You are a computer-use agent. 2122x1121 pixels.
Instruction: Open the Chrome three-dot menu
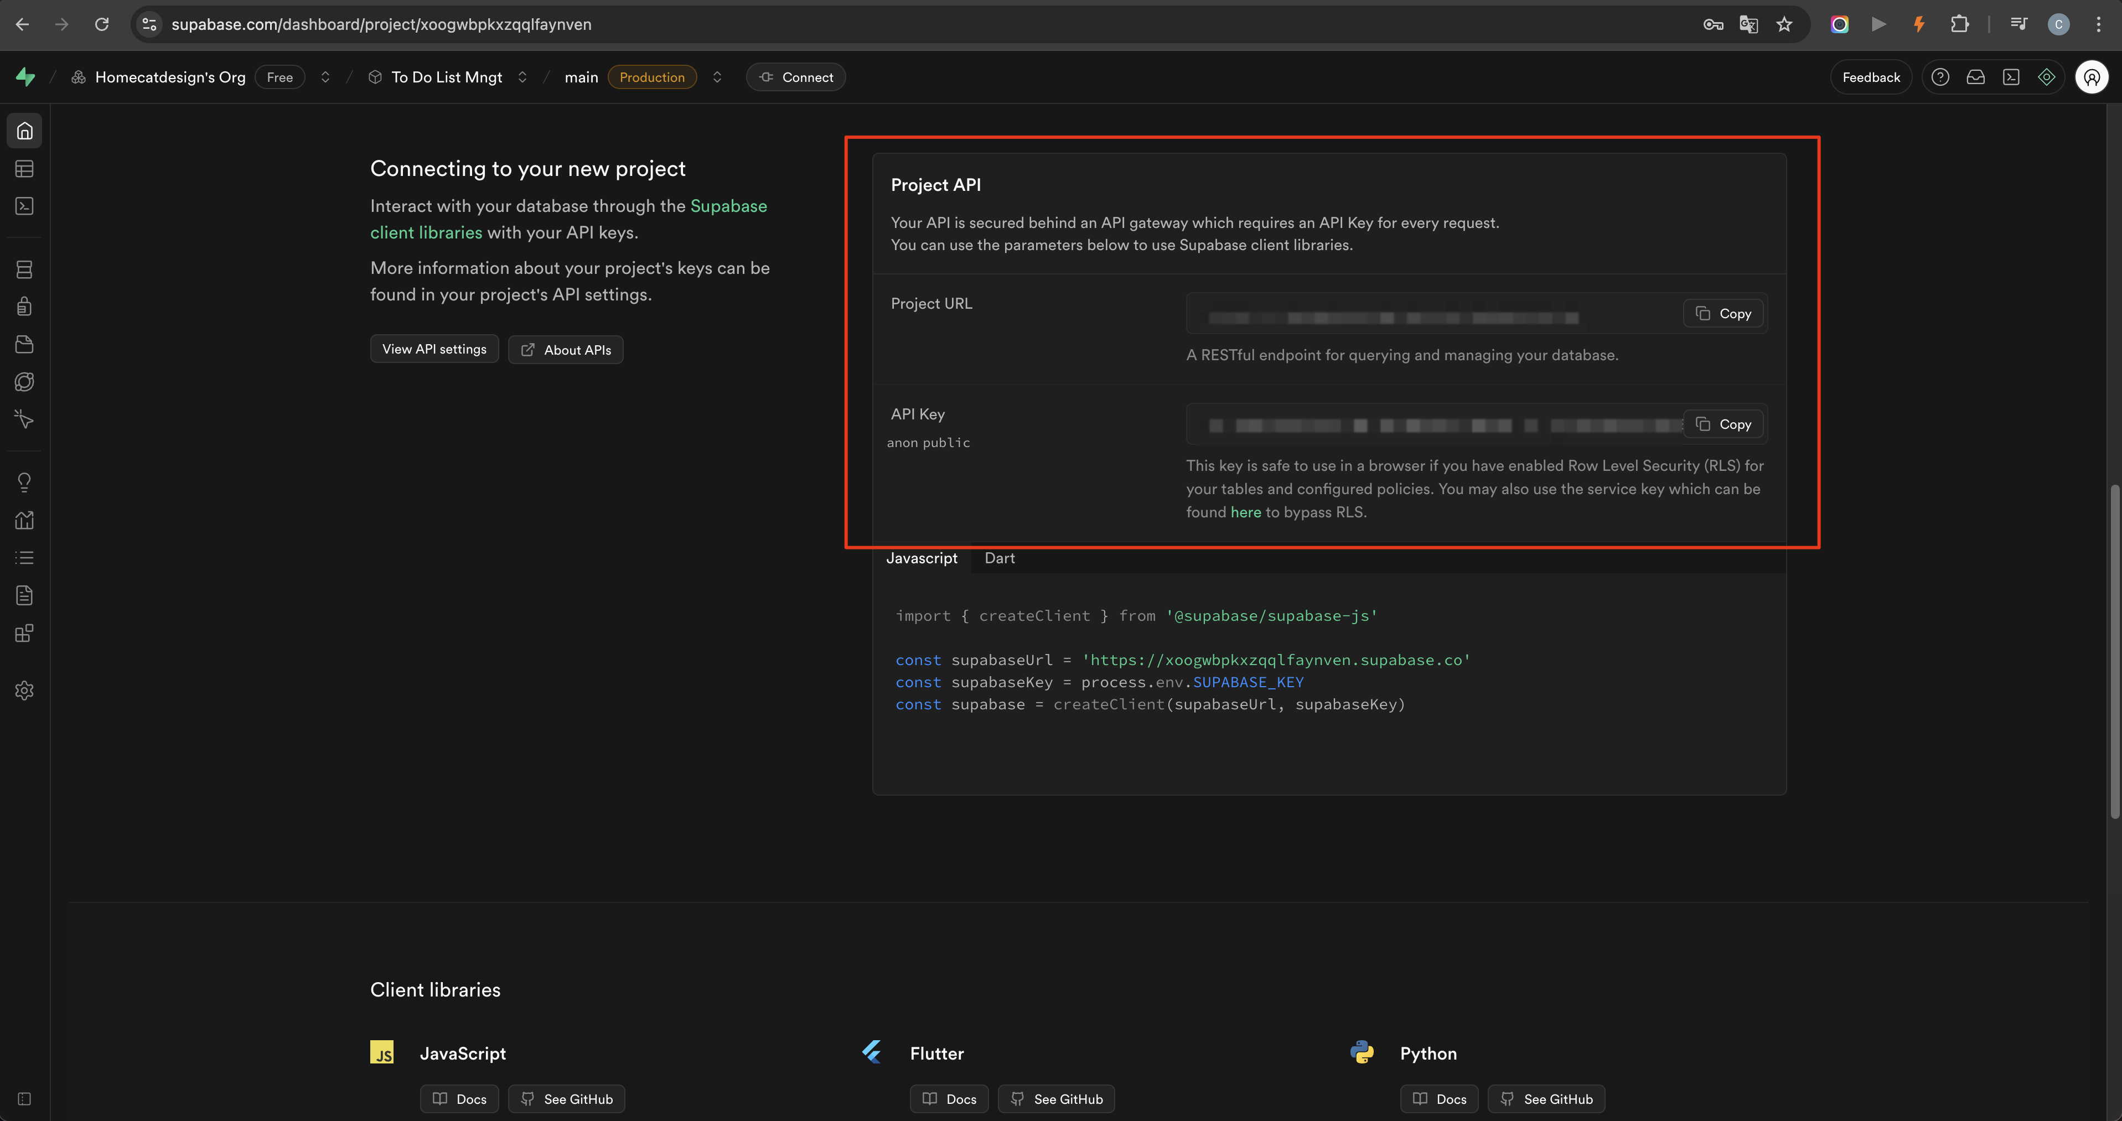[2098, 24]
